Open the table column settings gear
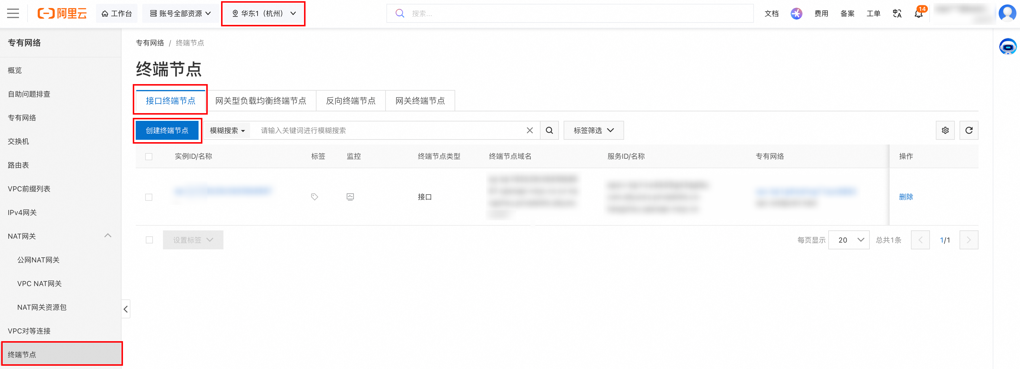Viewport: 1020px width, 369px height. click(x=945, y=131)
